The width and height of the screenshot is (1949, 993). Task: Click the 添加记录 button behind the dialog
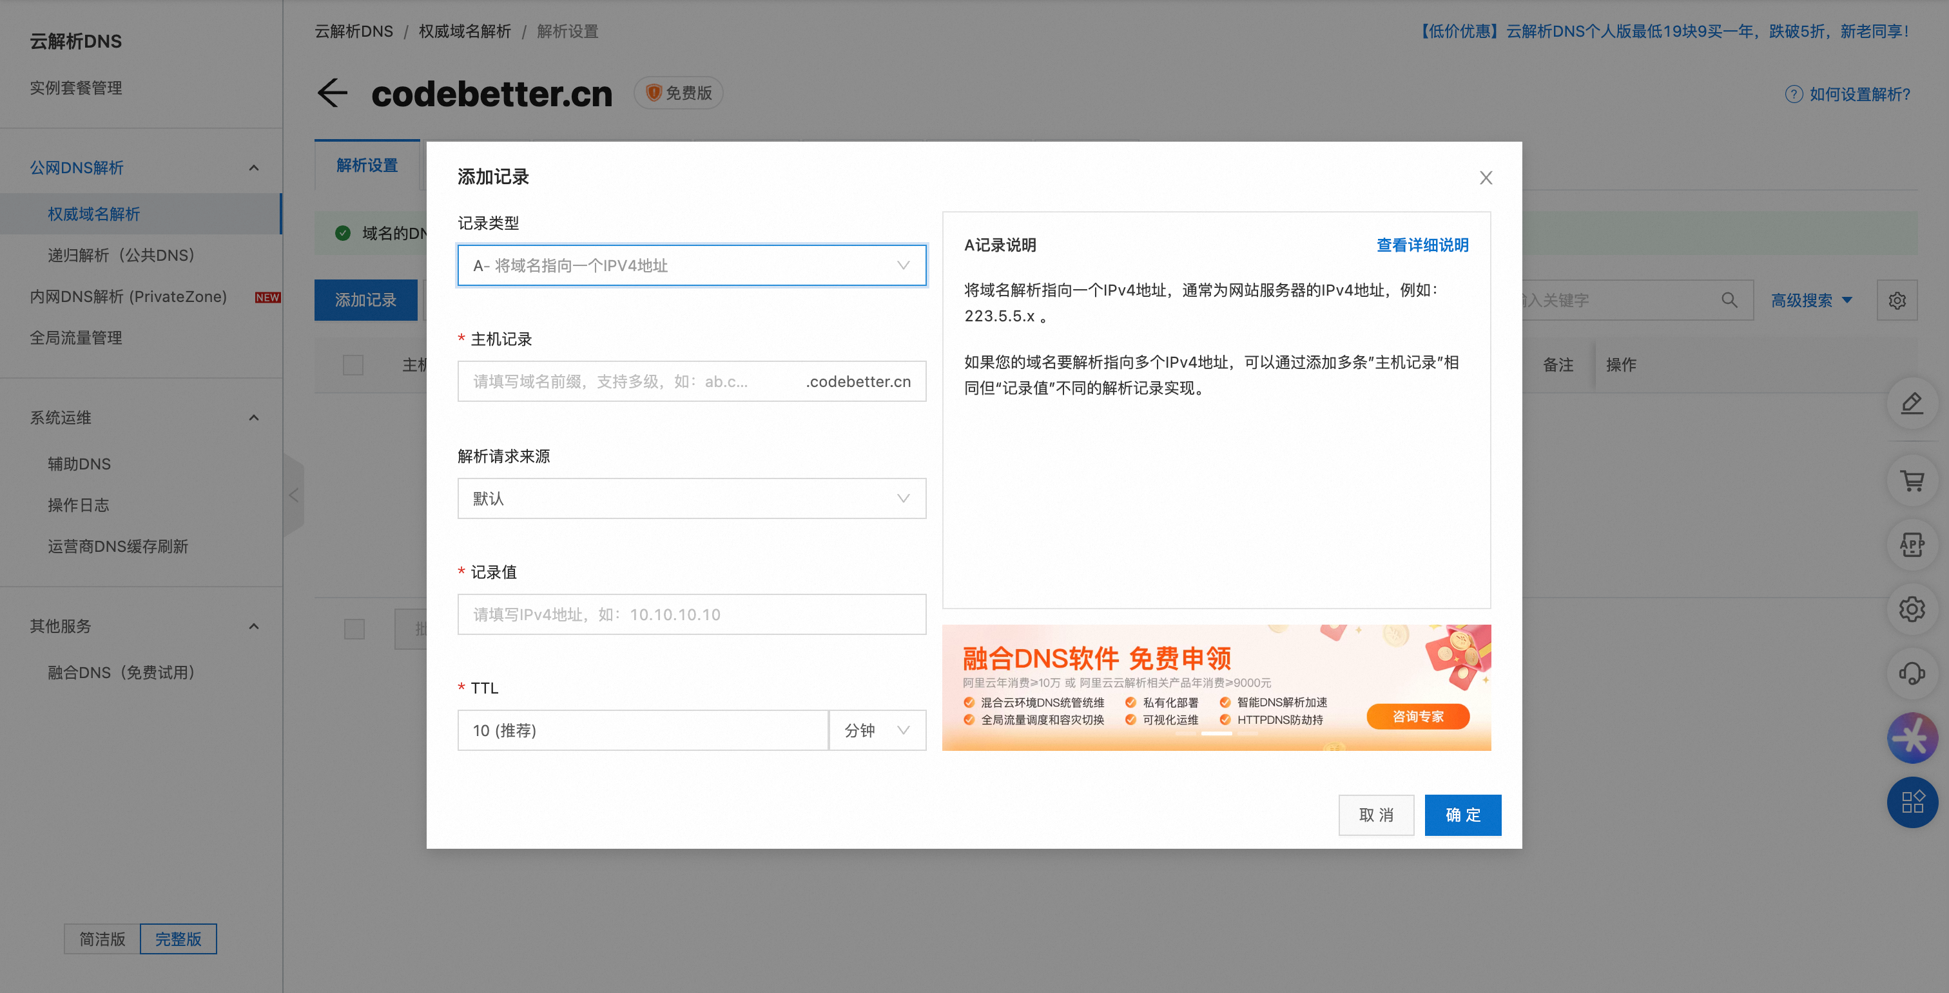pyautogui.click(x=365, y=300)
